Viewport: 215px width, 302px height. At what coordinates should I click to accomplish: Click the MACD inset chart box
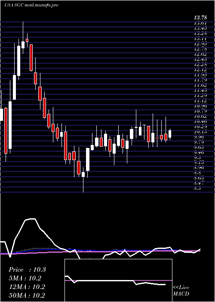[x=118, y=280]
